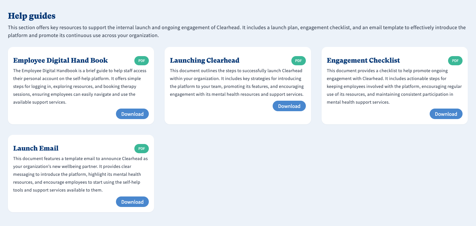The width and height of the screenshot is (476, 226).
Task: Open the Launch Email card title
Action: click(x=36, y=148)
